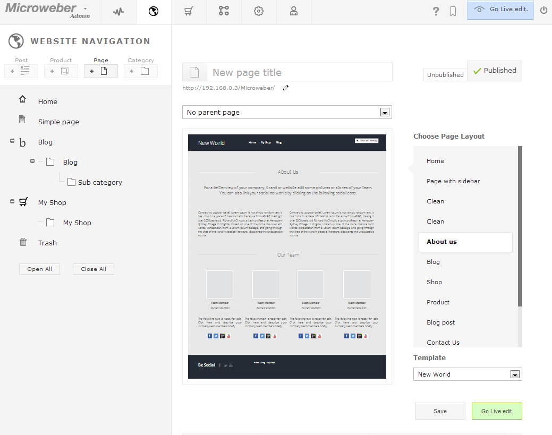
Task: Set page status to Unpublished
Action: 445,74
